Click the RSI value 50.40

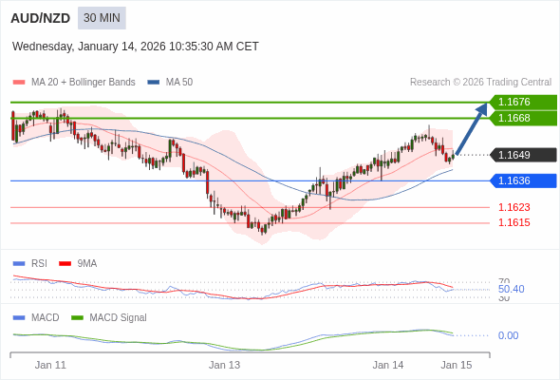pos(512,289)
